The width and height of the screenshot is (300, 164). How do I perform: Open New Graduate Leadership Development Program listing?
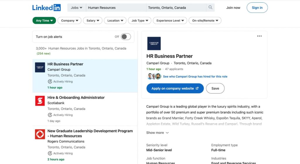90,133
